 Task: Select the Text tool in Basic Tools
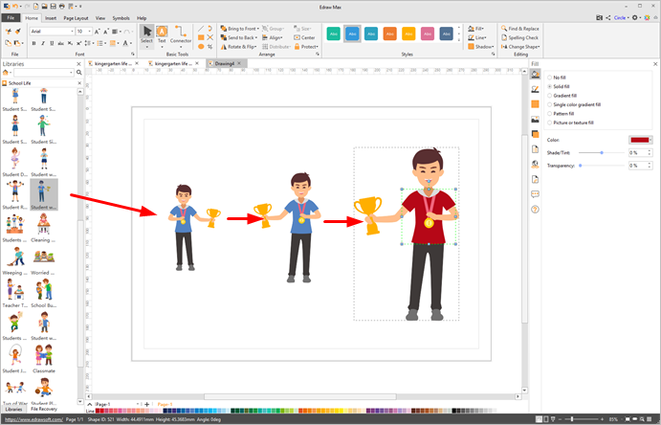[162, 36]
